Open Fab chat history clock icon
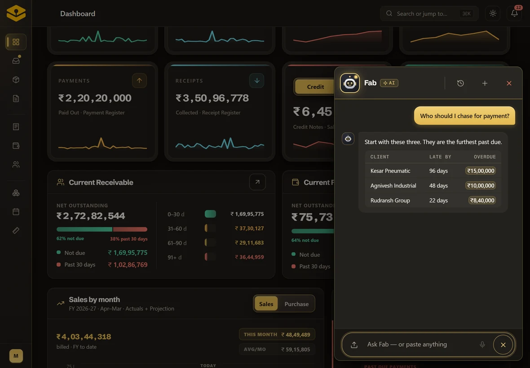530x368 pixels. (x=460, y=83)
